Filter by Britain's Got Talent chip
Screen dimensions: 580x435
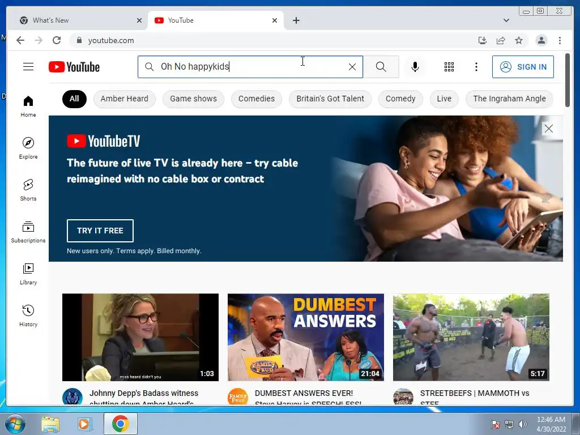coord(330,99)
